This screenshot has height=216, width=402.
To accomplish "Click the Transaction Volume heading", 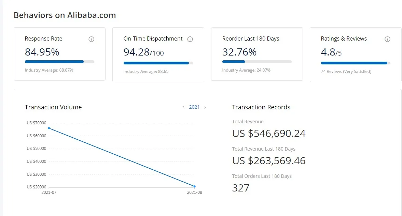I will [53, 107].
